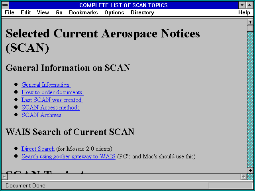Click the vertical scrollbar thumb
The image size is (255, 191).
click(x=250, y=28)
